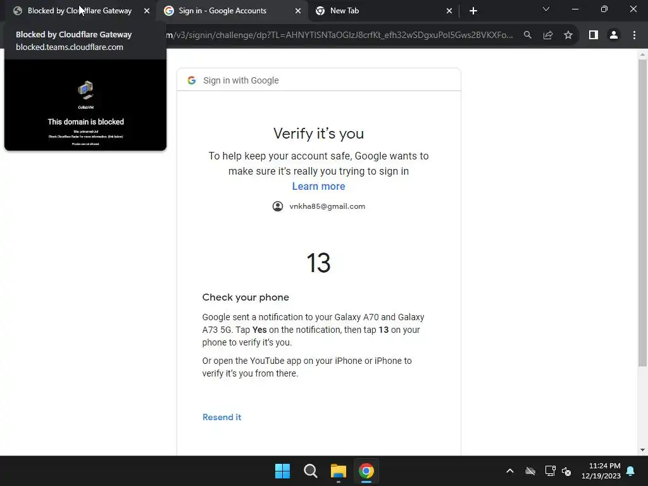Open a new browser tab with plus button
Image resolution: width=648 pixels, height=486 pixels.
pyautogui.click(x=473, y=11)
